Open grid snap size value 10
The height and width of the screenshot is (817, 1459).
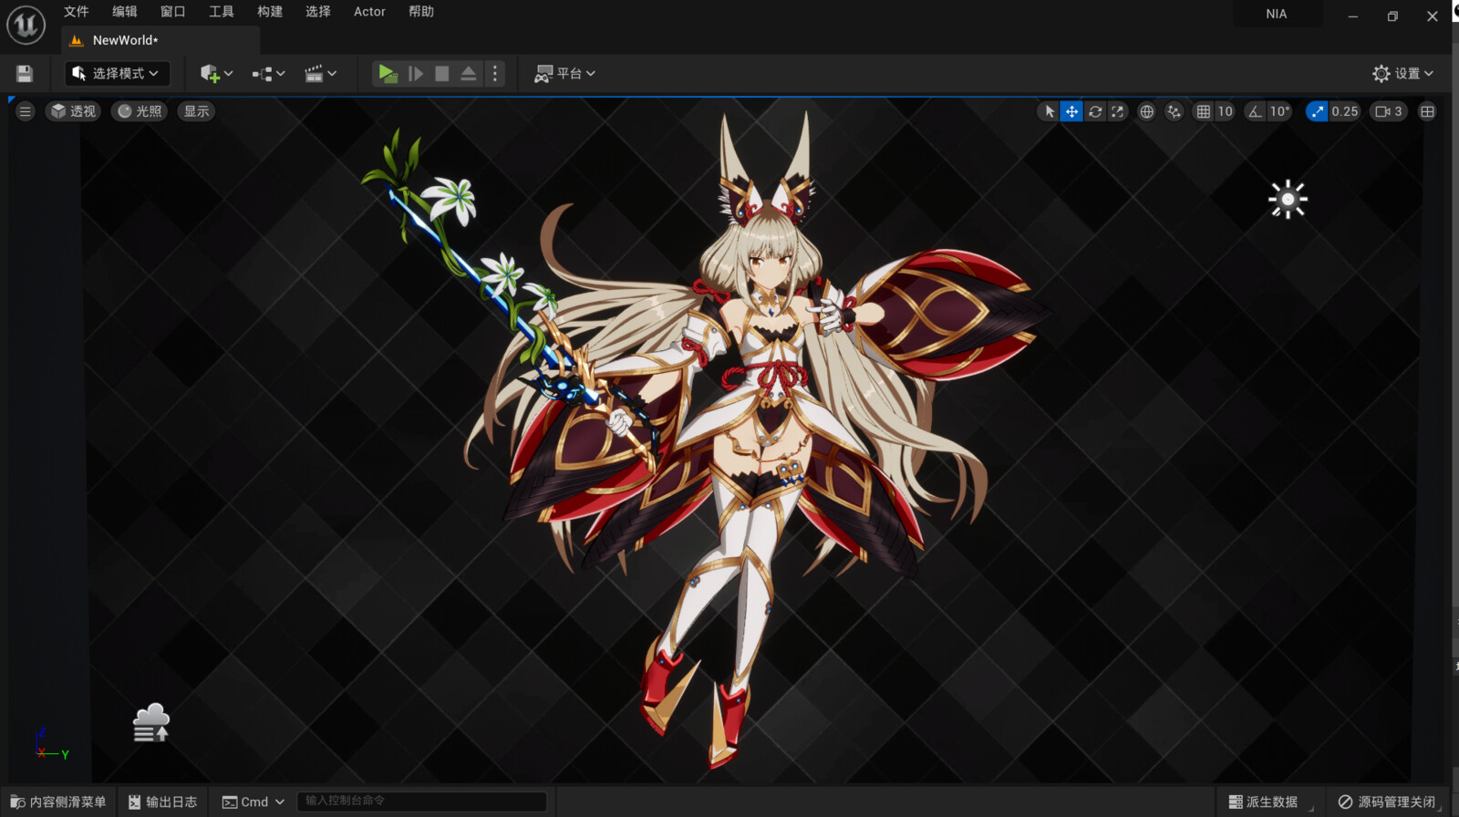click(x=1225, y=111)
